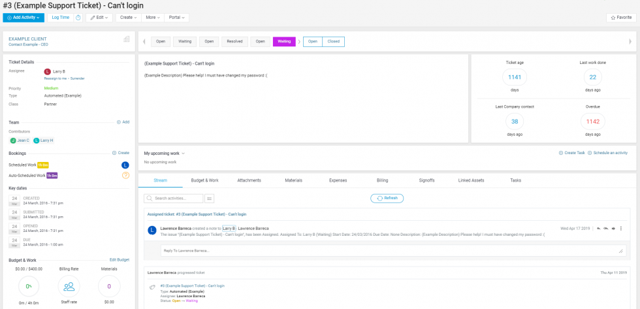Click the Create Task link
Viewport: 640px width, 309px height.
coord(572,153)
